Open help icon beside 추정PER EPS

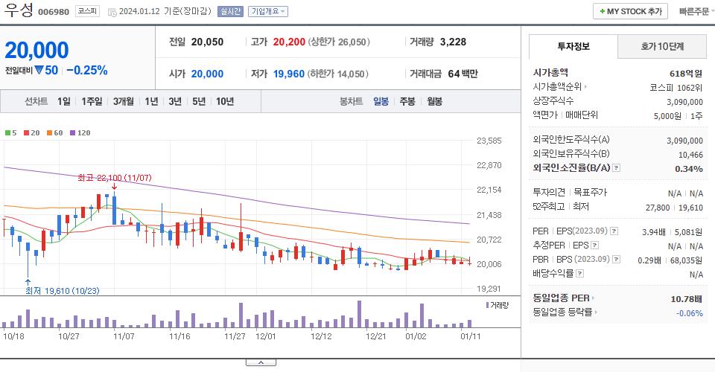[594, 246]
